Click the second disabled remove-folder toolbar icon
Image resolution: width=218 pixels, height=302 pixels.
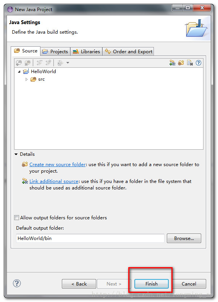27,63
